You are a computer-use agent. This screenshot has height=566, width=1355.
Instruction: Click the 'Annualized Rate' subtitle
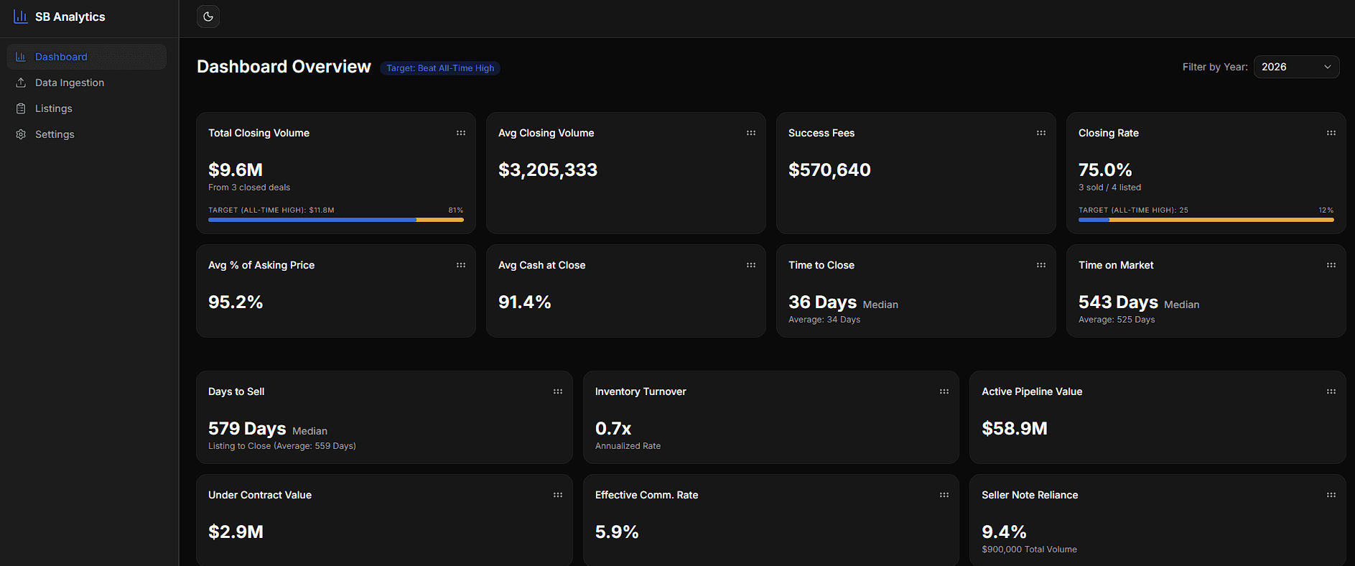(628, 446)
